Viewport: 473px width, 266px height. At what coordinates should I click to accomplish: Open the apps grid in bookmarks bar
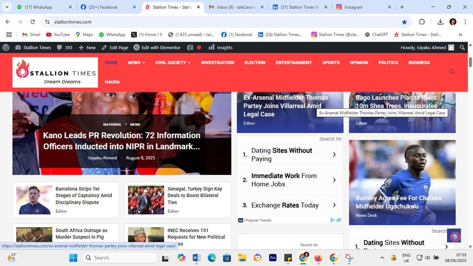[9, 35]
